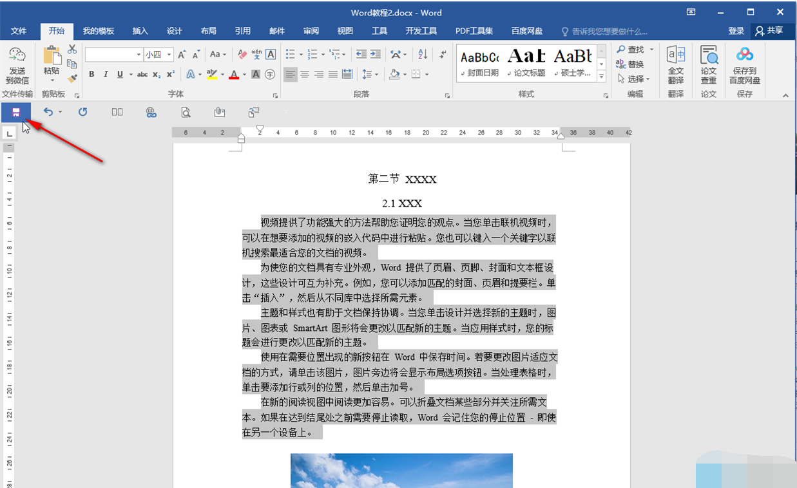797x488 pixels.
Task: Expand the styles gallery More arrow
Action: pos(602,77)
